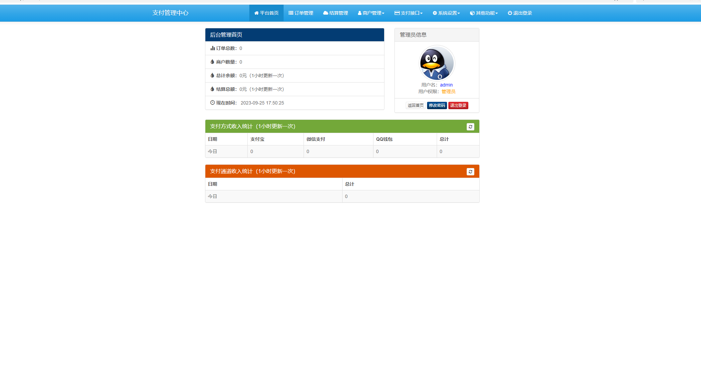The width and height of the screenshot is (701, 388).
Task: Expand the 支付接口 dropdown menu
Action: point(408,13)
